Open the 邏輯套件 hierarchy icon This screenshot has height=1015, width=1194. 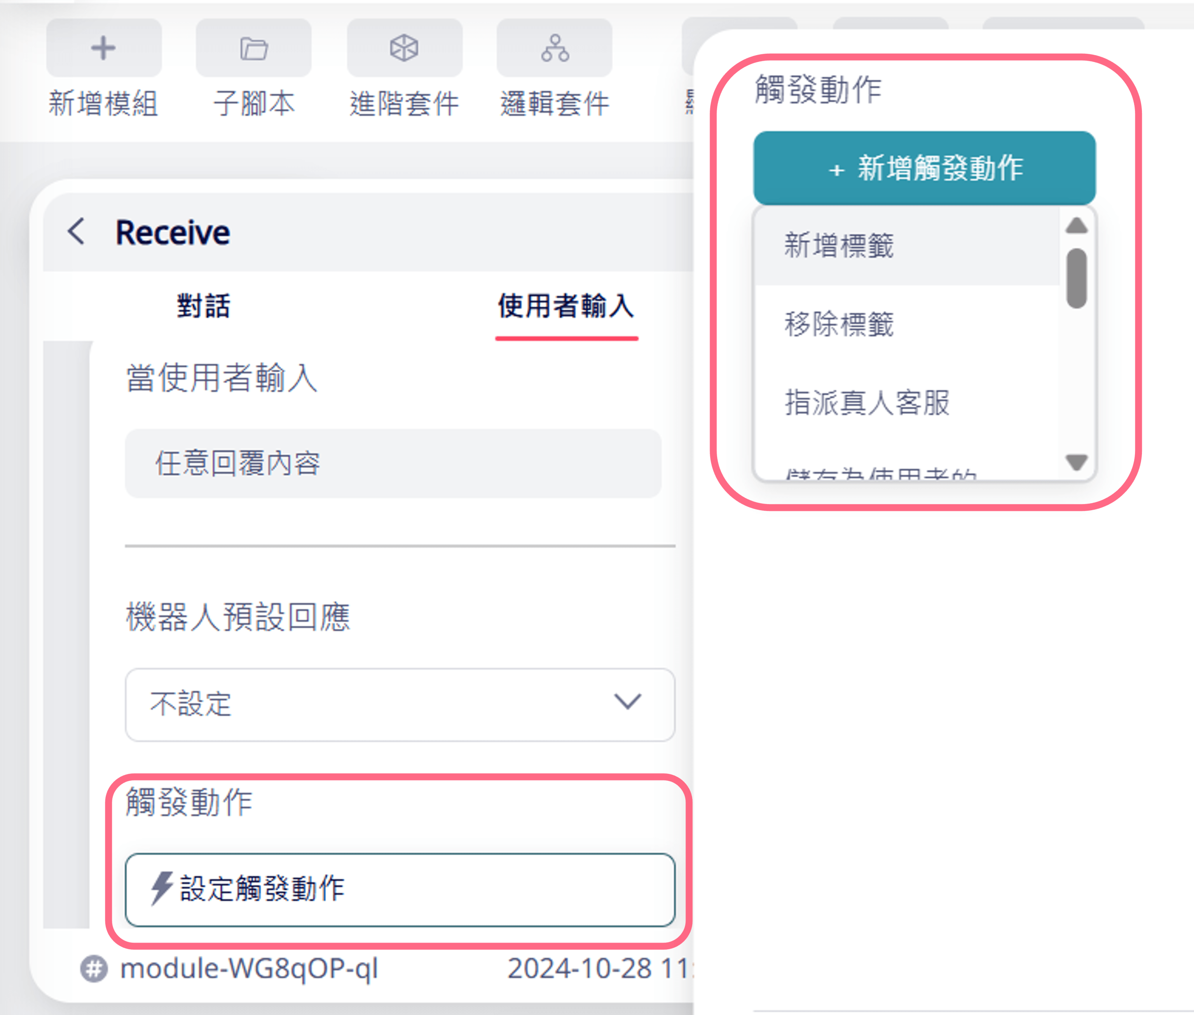[x=555, y=48]
